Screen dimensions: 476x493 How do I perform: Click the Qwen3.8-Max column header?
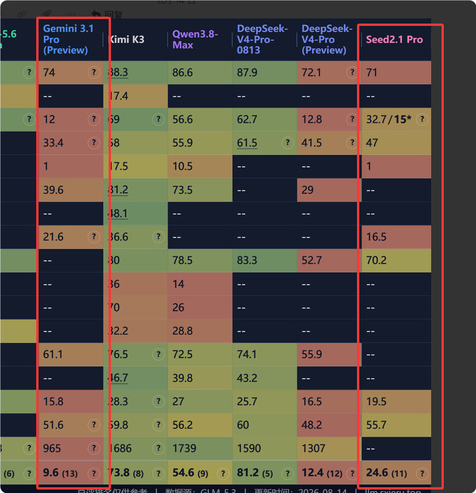[195, 39]
